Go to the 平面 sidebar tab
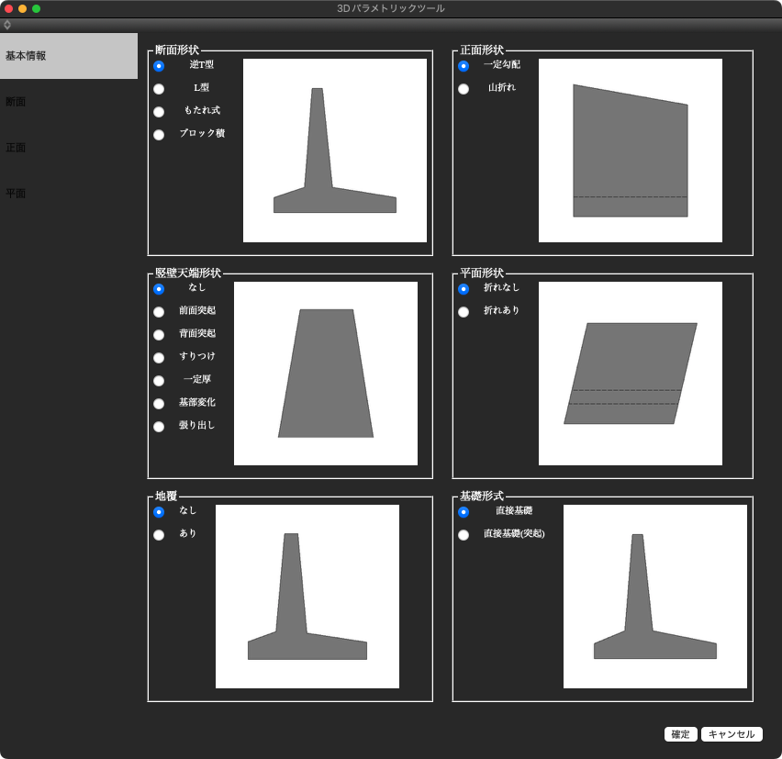This screenshot has width=782, height=759. point(16,194)
